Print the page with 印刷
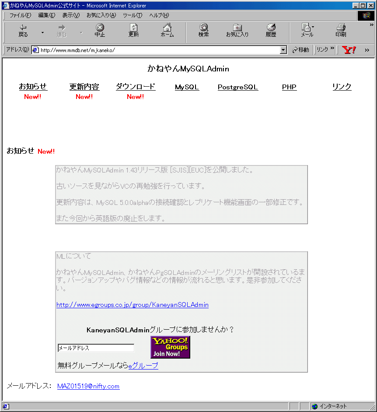Screen dimensions: 377x412 [341, 31]
